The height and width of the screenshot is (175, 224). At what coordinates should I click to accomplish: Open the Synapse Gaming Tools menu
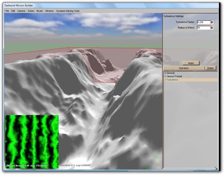click(68, 11)
